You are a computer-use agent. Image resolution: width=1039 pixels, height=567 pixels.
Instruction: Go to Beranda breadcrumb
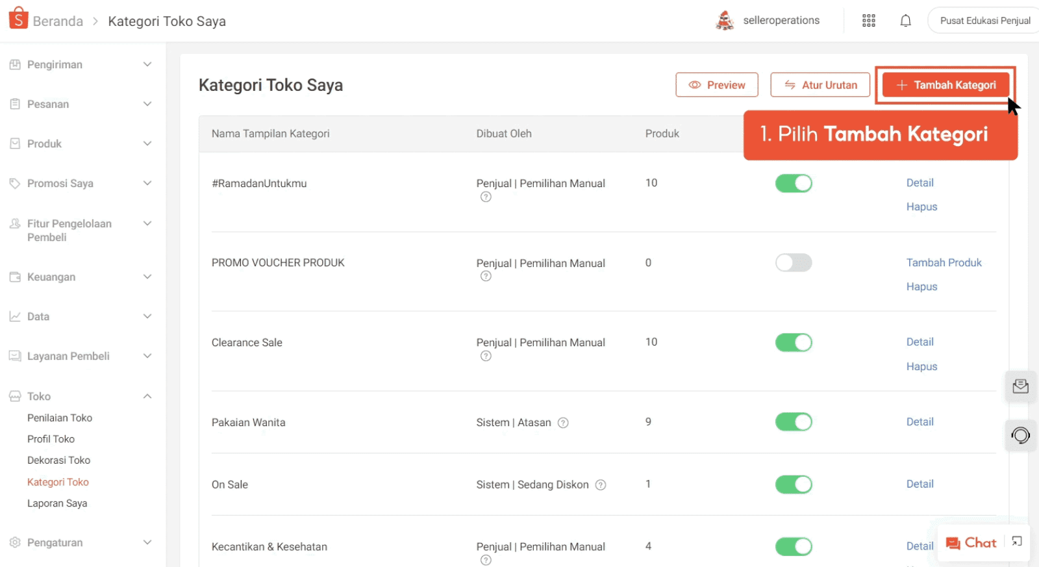pos(58,21)
